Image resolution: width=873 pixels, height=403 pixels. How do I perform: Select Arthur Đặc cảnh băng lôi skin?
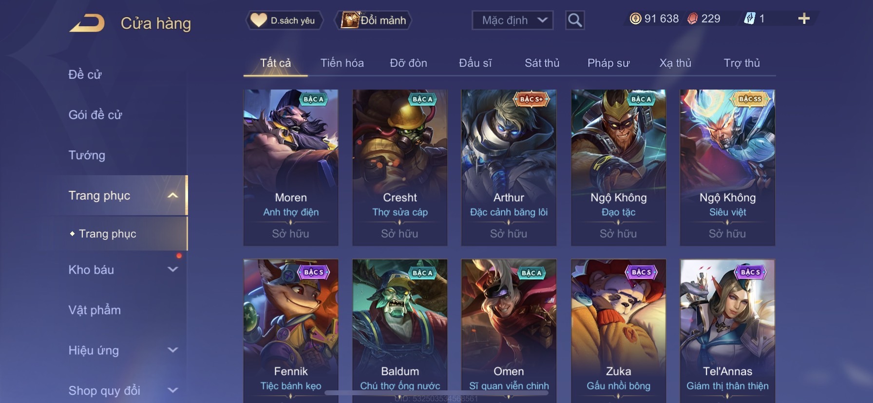click(509, 167)
